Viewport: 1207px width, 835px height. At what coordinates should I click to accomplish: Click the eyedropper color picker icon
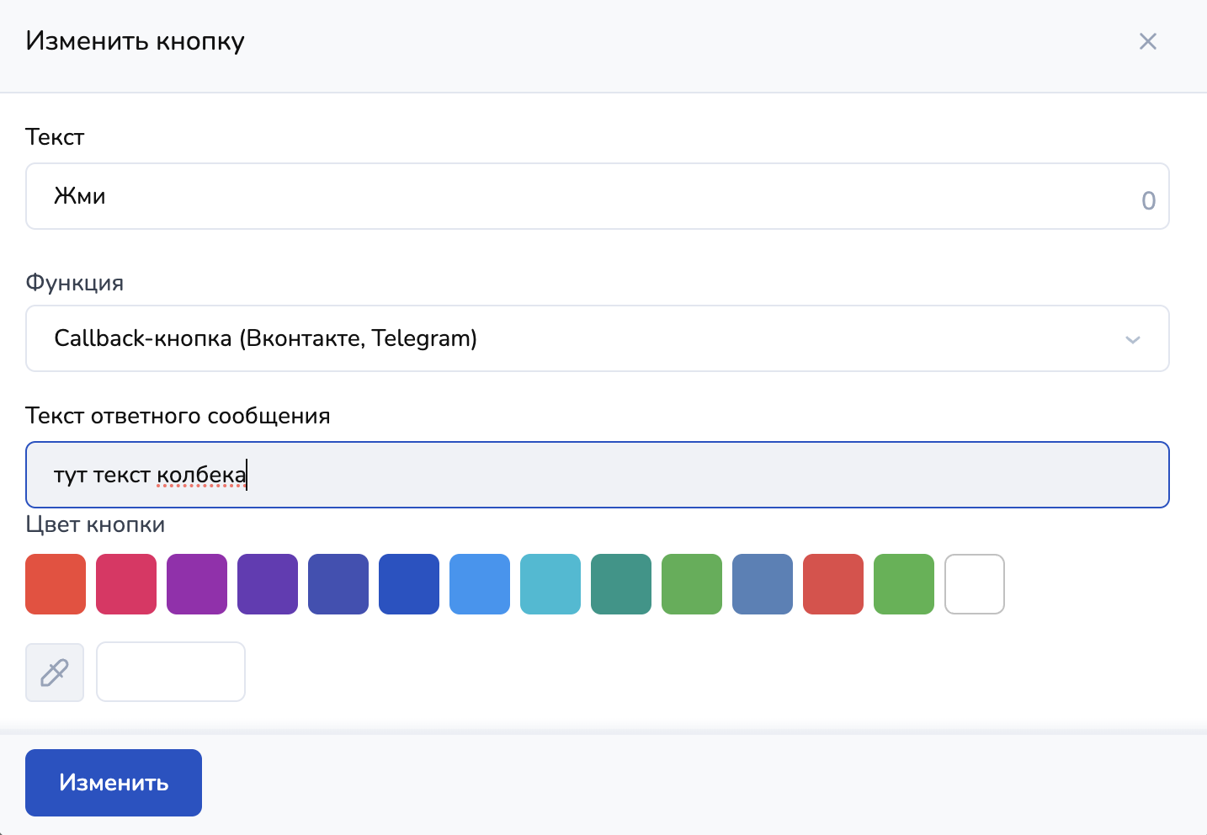(x=55, y=673)
